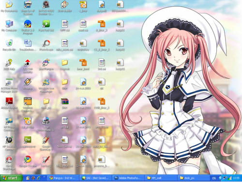
Task: Open the red up-arrow shortcut icon
Action: [x=28, y=62]
